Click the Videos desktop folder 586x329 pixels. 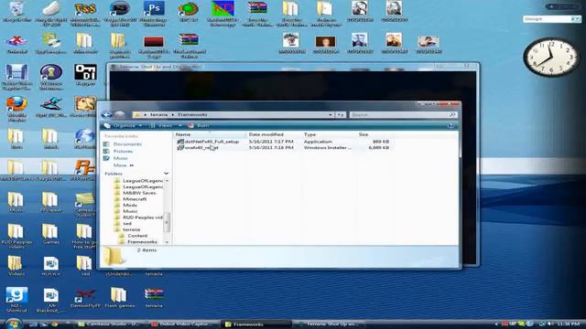coord(16,266)
